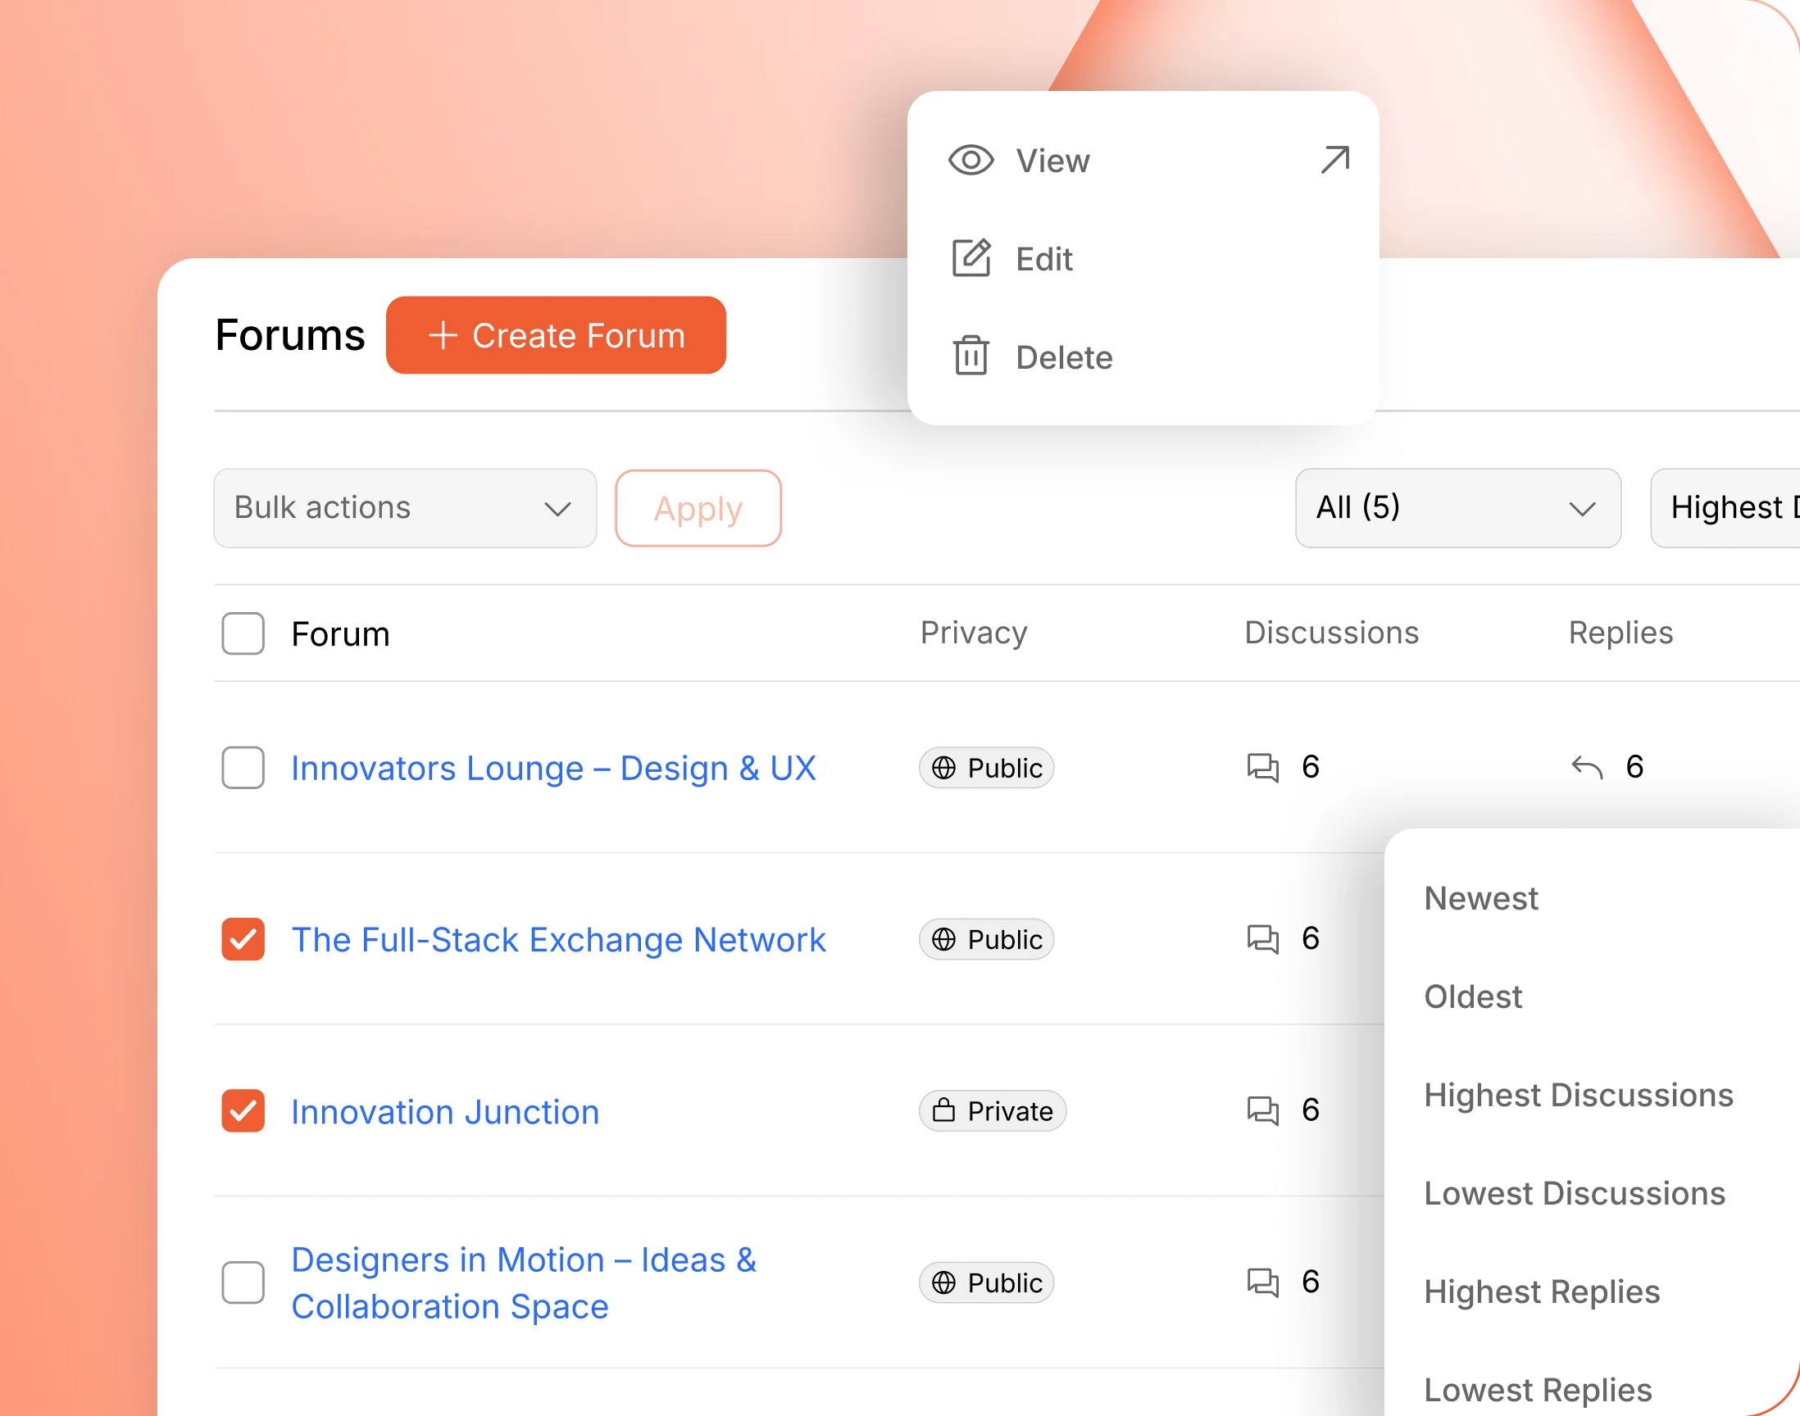Click the Replies column header
Image resolution: width=1800 pixels, height=1416 pixels.
[1621, 633]
